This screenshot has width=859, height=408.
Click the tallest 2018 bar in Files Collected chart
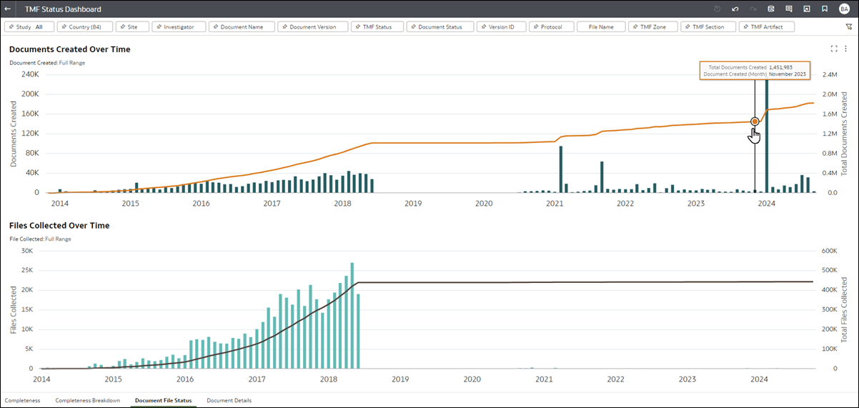pyautogui.click(x=352, y=316)
